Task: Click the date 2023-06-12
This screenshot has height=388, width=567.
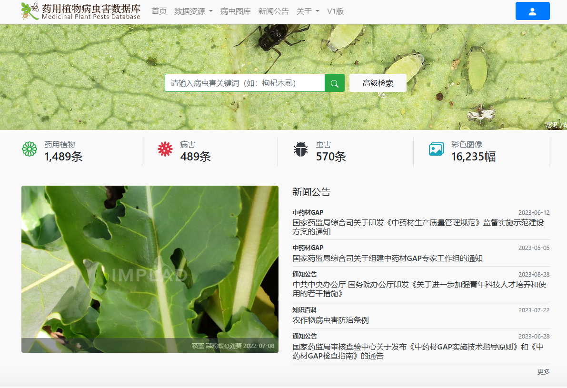Action: point(534,213)
